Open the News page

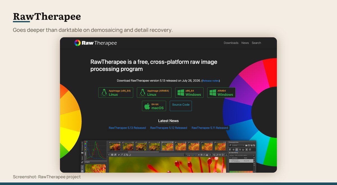pos(245,43)
